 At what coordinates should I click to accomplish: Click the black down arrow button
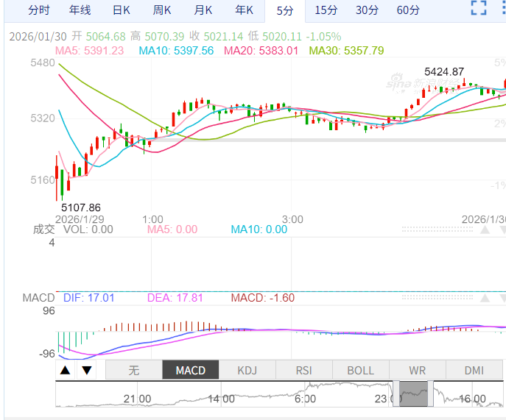86,370
